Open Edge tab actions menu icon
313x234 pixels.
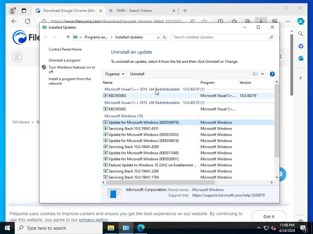pos(24,11)
